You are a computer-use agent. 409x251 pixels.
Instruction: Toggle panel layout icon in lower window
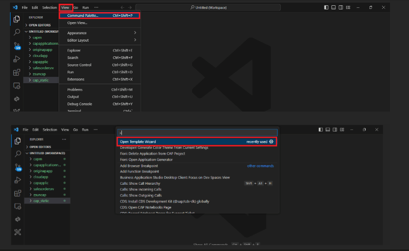[328, 129]
